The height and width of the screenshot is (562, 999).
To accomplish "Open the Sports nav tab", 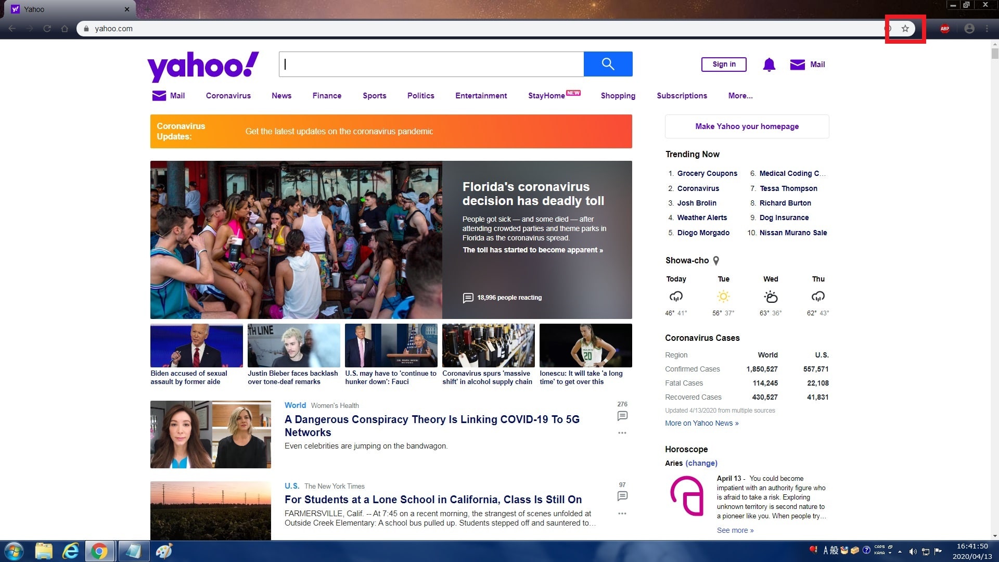I will coord(374,96).
